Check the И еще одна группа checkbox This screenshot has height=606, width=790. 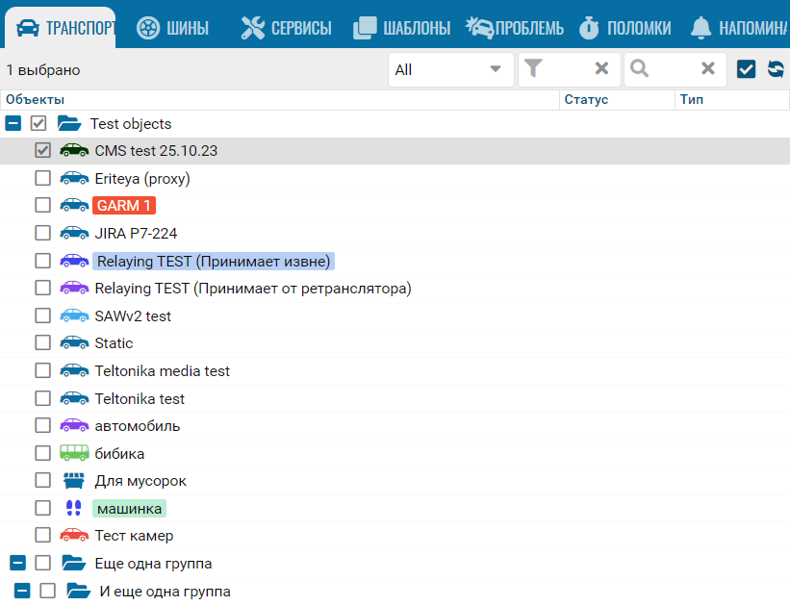pyautogui.click(x=48, y=591)
